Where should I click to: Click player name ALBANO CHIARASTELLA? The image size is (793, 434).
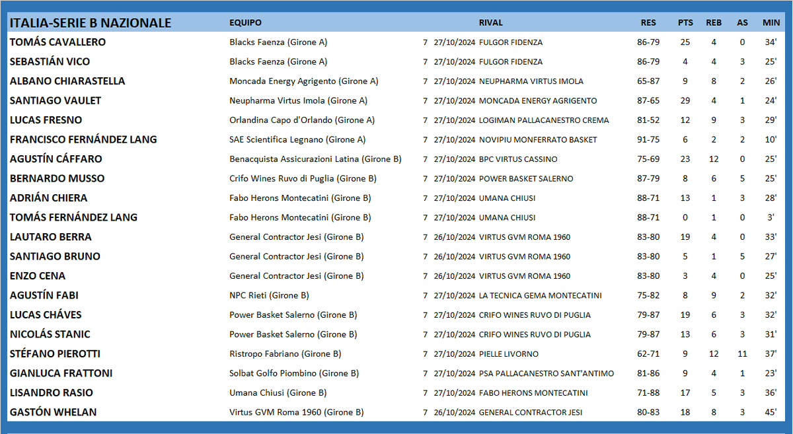pyautogui.click(x=67, y=81)
